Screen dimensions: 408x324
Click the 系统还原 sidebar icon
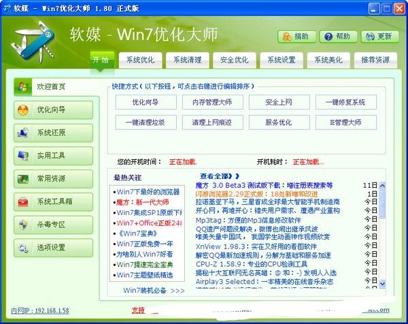click(23, 133)
